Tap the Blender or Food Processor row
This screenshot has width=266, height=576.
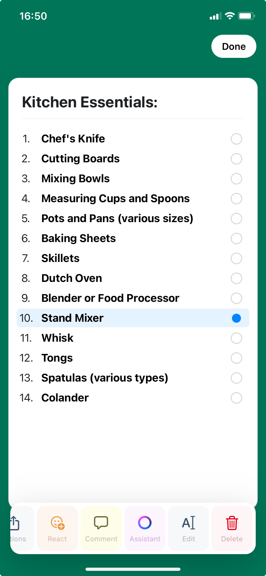[x=133, y=298]
